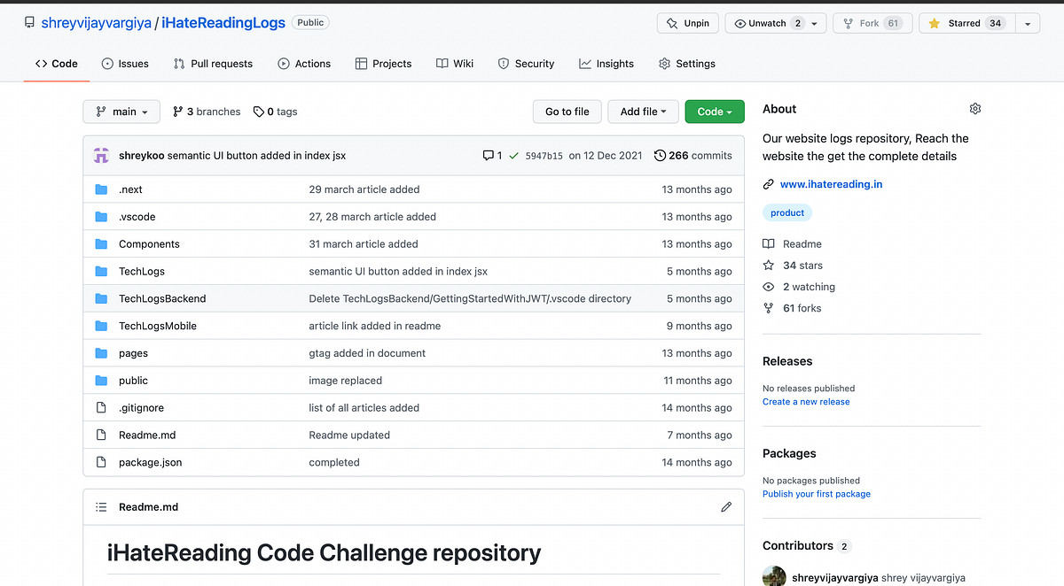The height and width of the screenshot is (586, 1064).
Task: Open the Add file dropdown
Action: pos(643,112)
